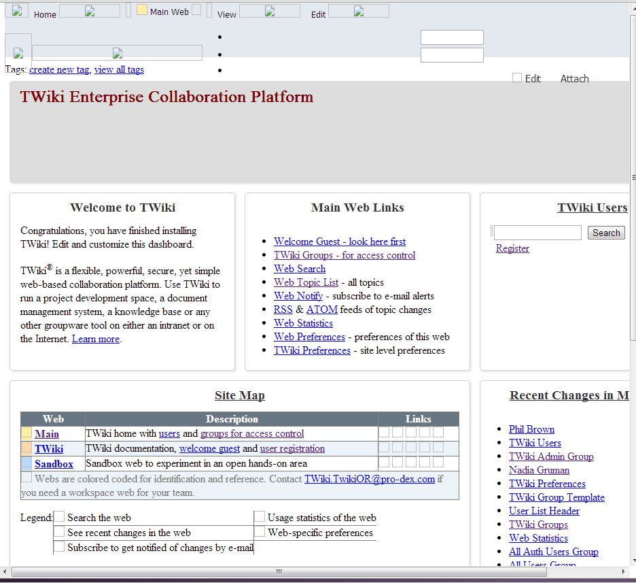This screenshot has width=636, height=583.
Task: Click the blue Sandbox color swatch in Site Map
Action: pyautogui.click(x=26, y=463)
